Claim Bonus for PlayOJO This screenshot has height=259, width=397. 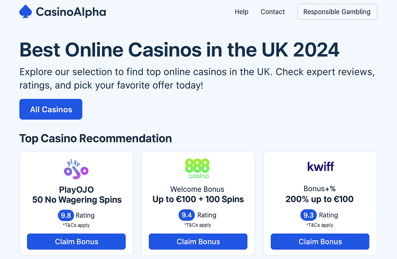click(x=76, y=242)
